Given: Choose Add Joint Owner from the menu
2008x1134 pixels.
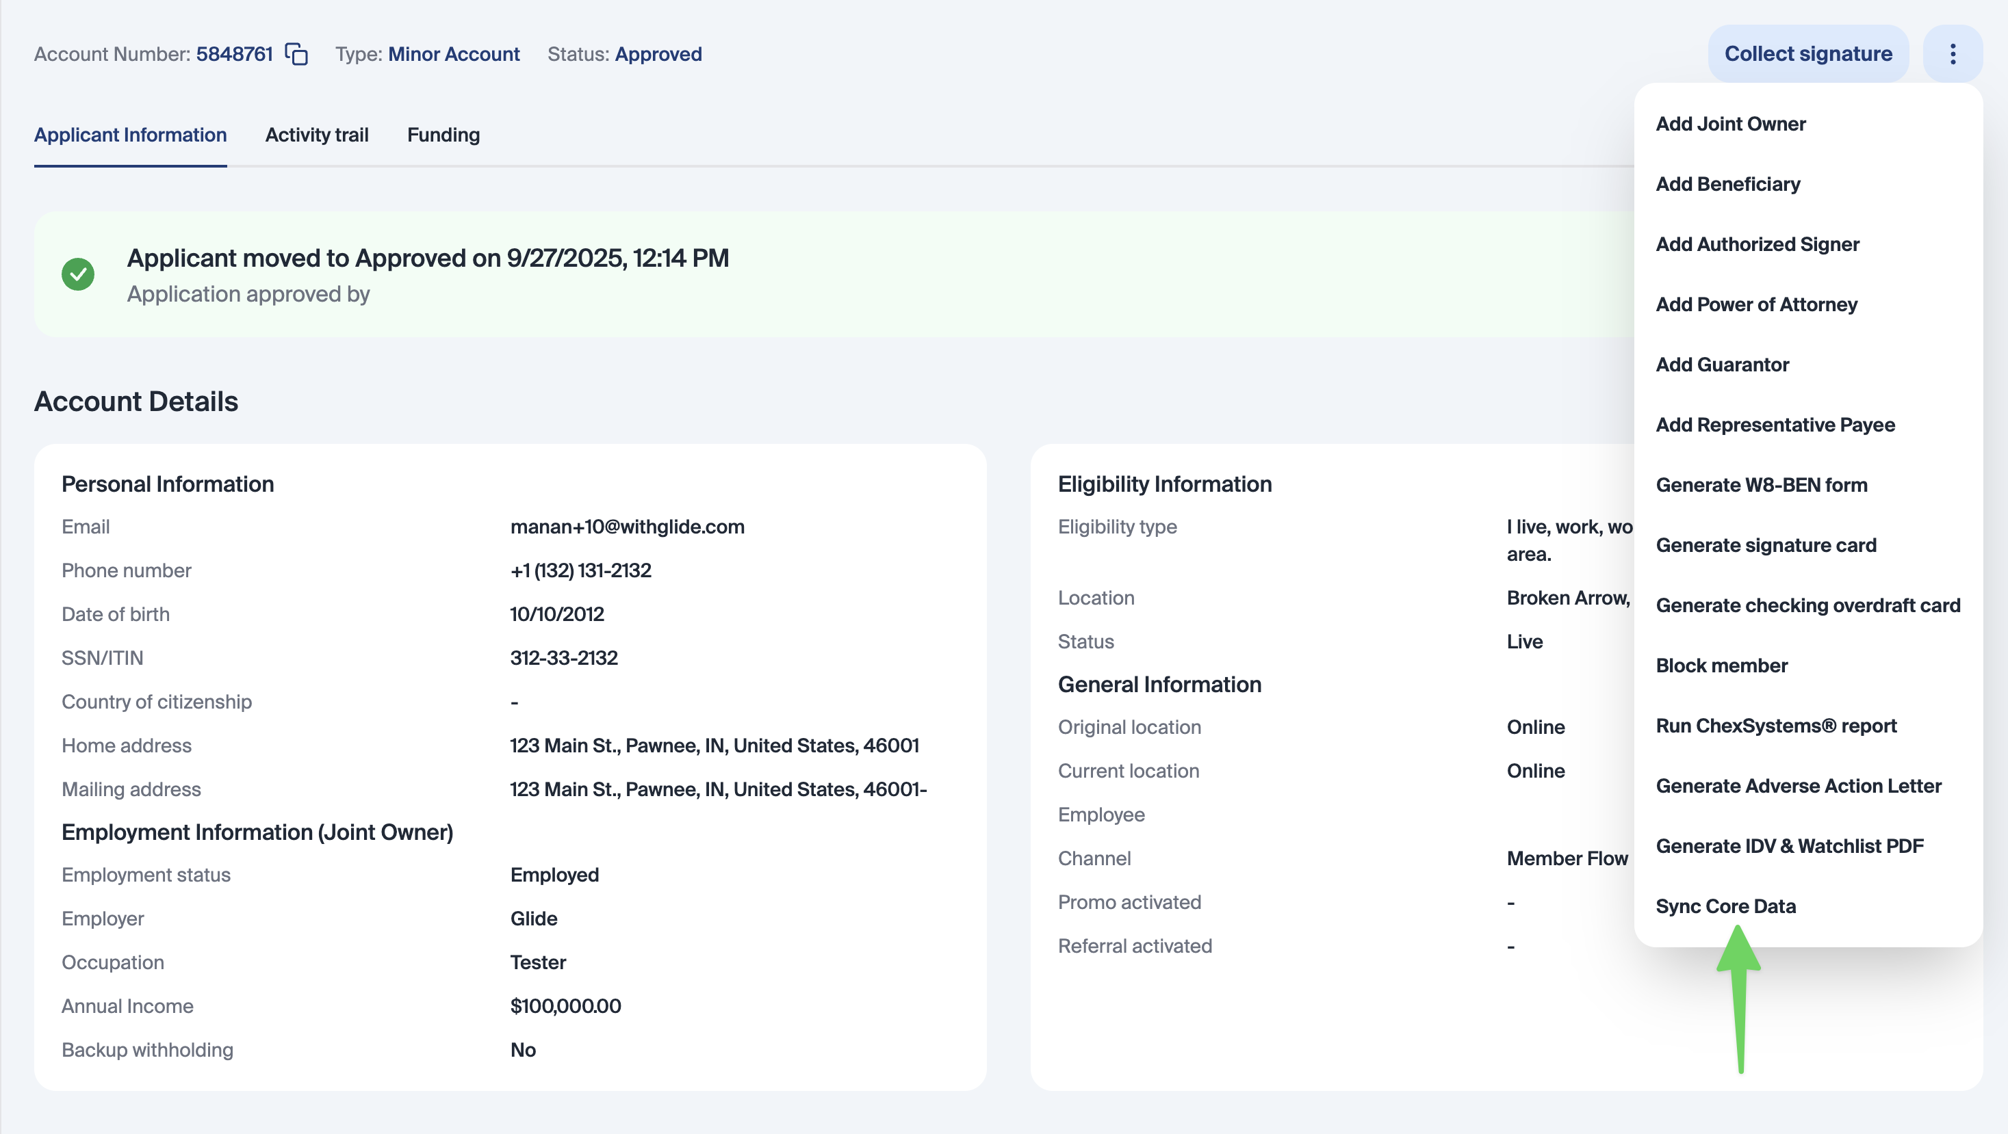Looking at the screenshot, I should click(1731, 124).
